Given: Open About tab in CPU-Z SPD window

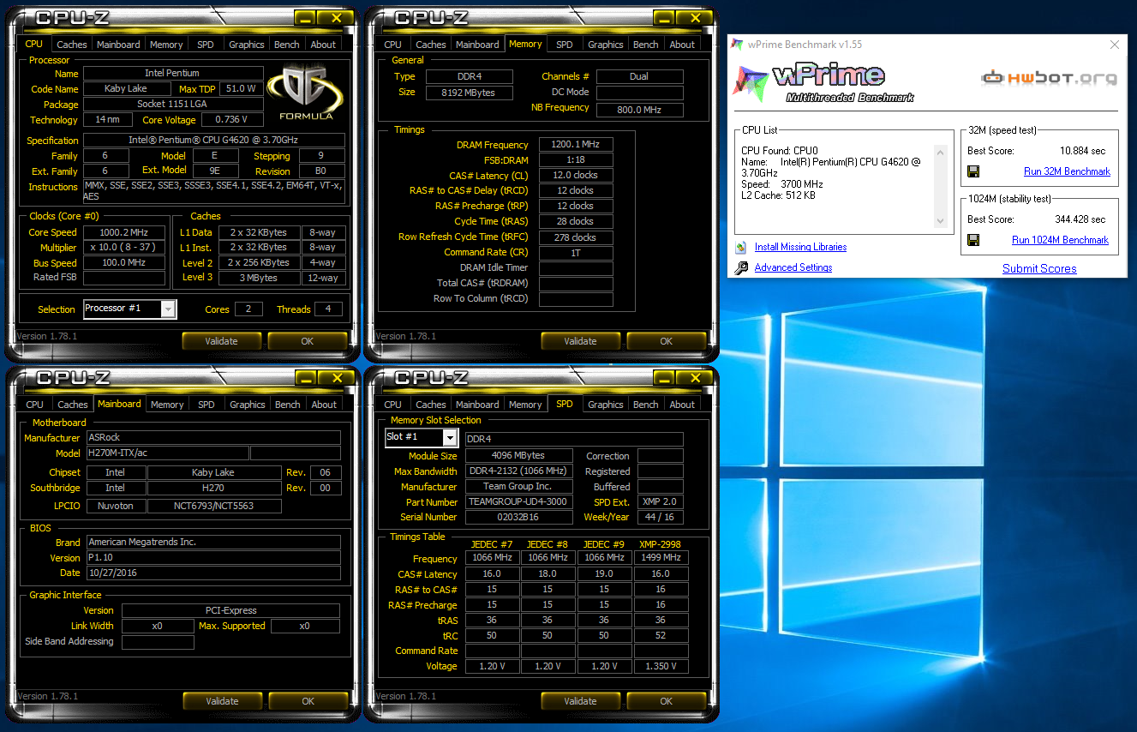Looking at the screenshot, I should [682, 405].
